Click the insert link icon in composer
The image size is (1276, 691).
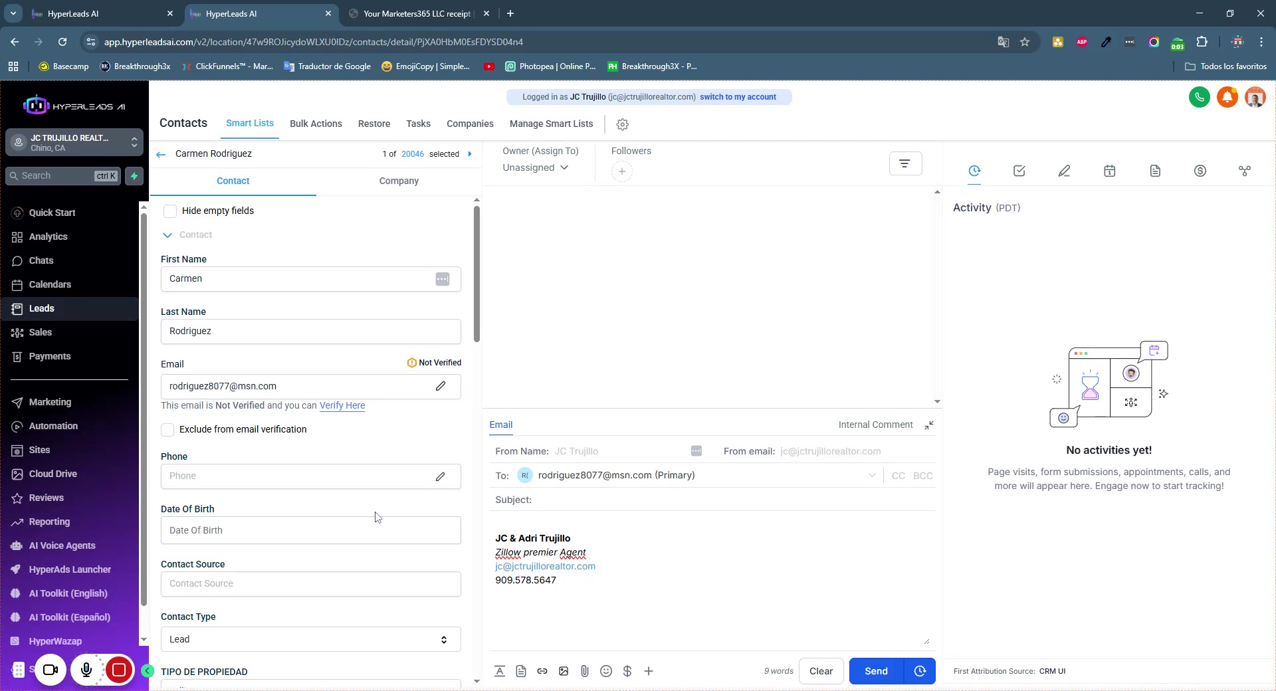point(542,671)
